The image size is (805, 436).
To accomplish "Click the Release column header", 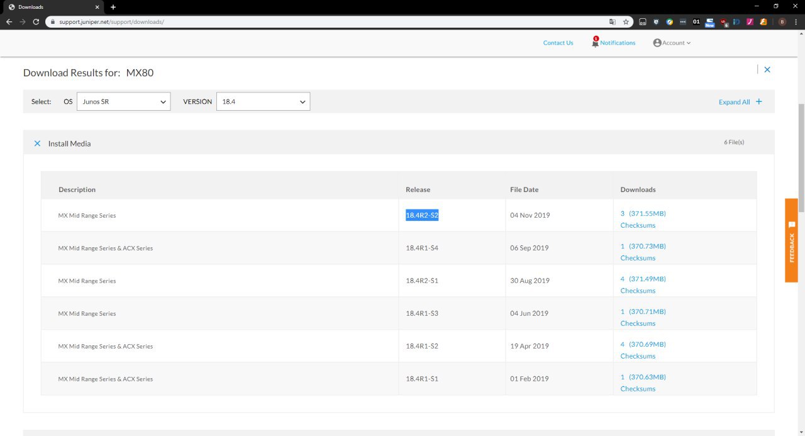I will (x=418, y=189).
